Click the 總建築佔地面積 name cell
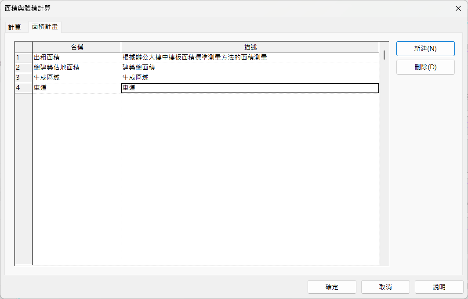This screenshot has height=299, width=468. click(76, 68)
